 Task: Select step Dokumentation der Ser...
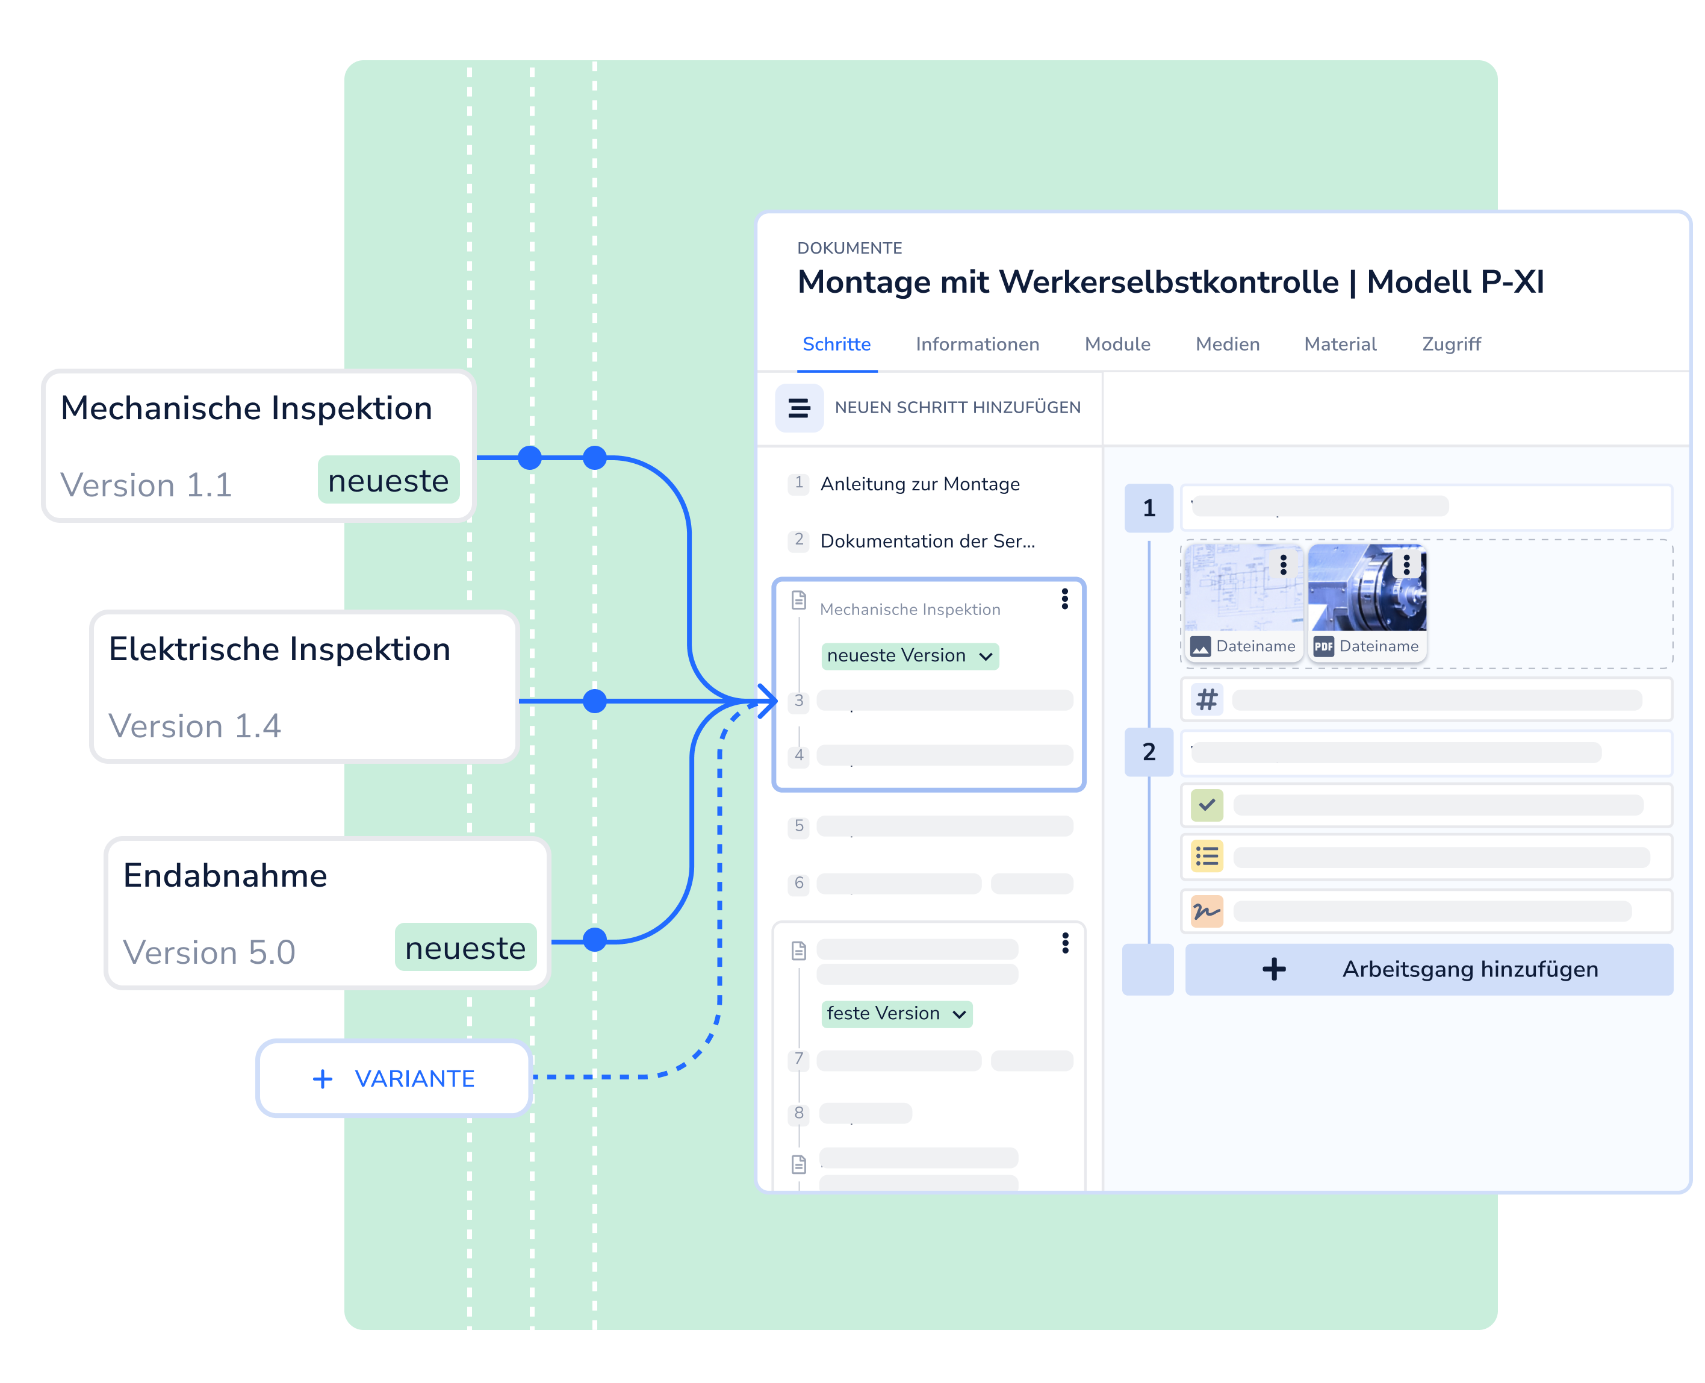coord(927,541)
